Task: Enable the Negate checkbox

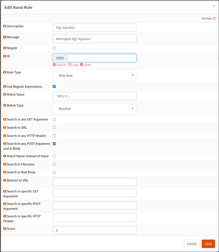Action: pyautogui.click(x=54, y=48)
